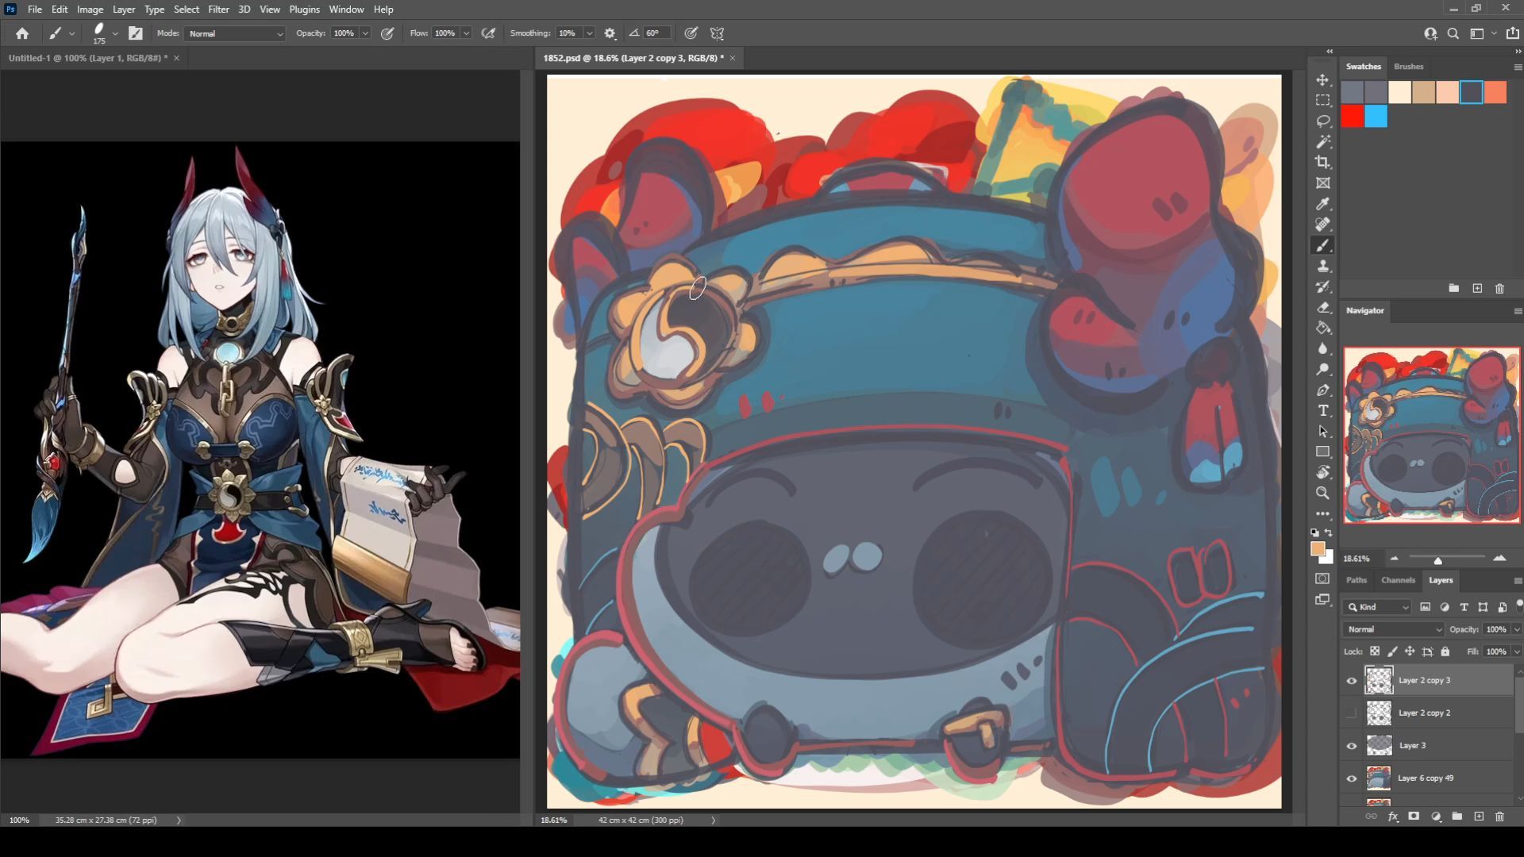1524x857 pixels.
Task: Toggle pressure for size button
Action: pyautogui.click(x=691, y=33)
